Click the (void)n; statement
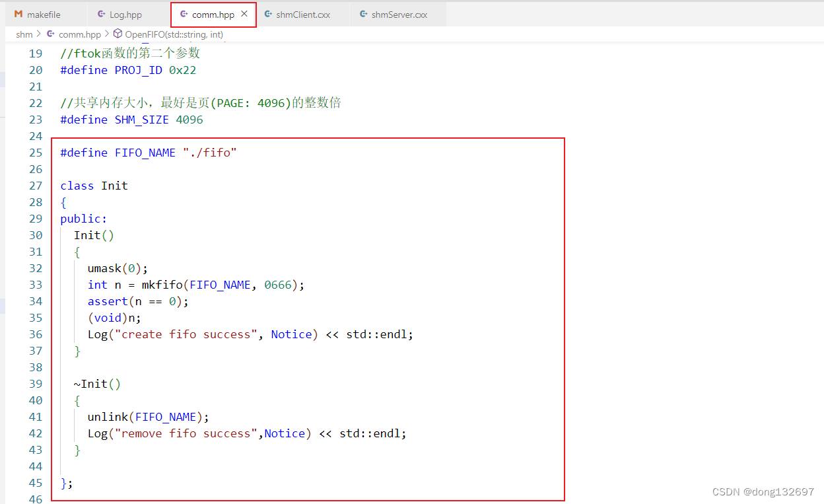The width and height of the screenshot is (824, 504). [x=115, y=318]
